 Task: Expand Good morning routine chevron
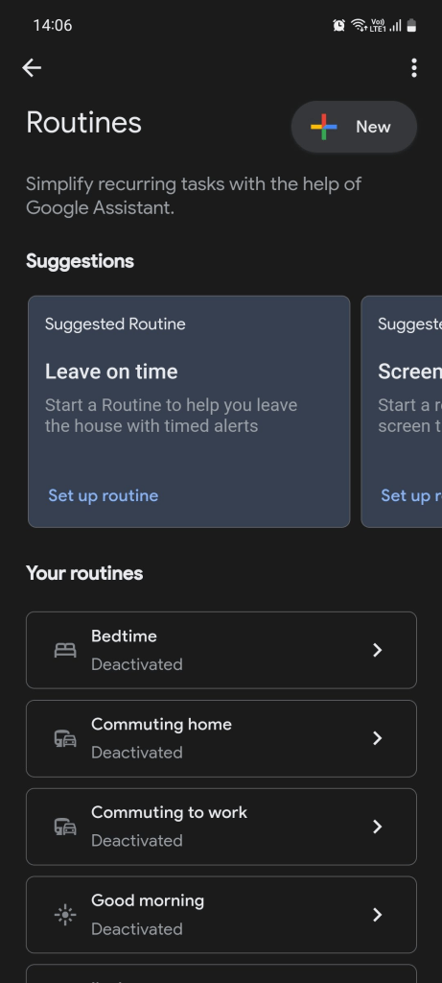pyautogui.click(x=377, y=915)
